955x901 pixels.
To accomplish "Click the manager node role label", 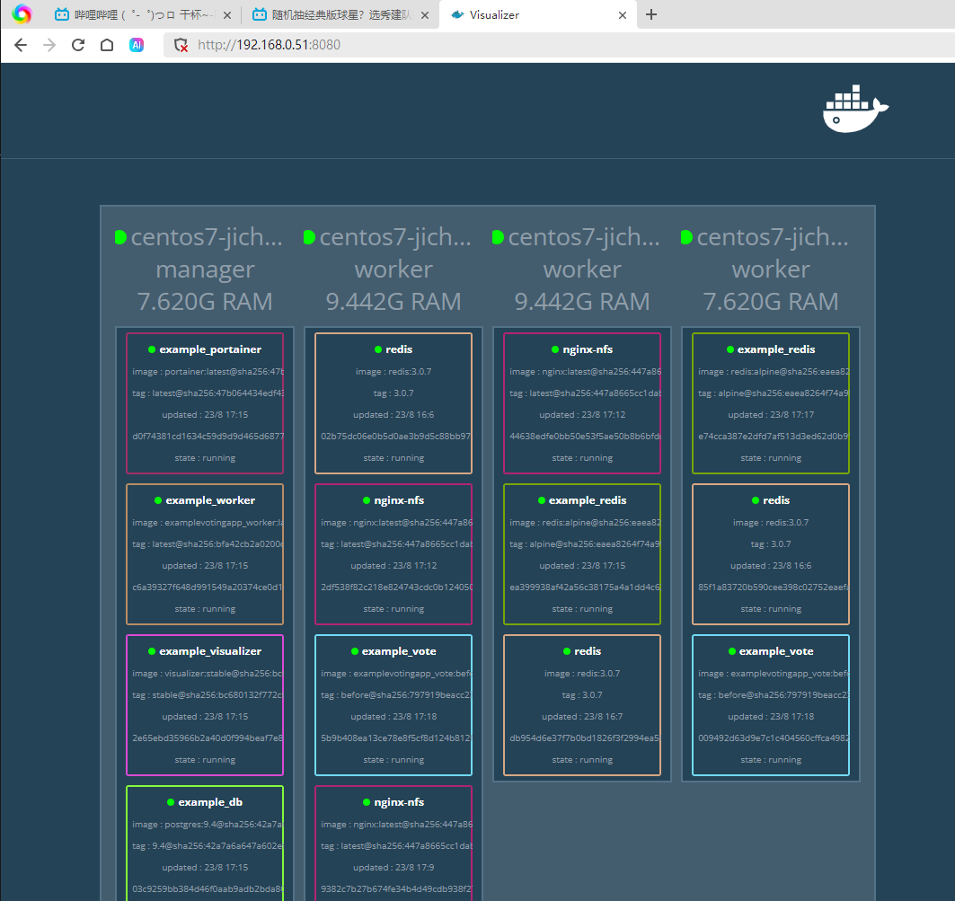I will [205, 269].
